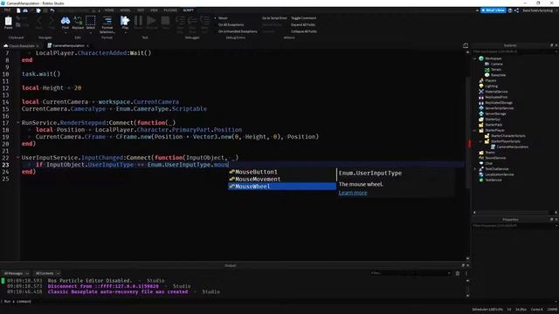Click the Output panel options kebab icon
Viewport: 559px width, 314px height.
tap(466, 273)
